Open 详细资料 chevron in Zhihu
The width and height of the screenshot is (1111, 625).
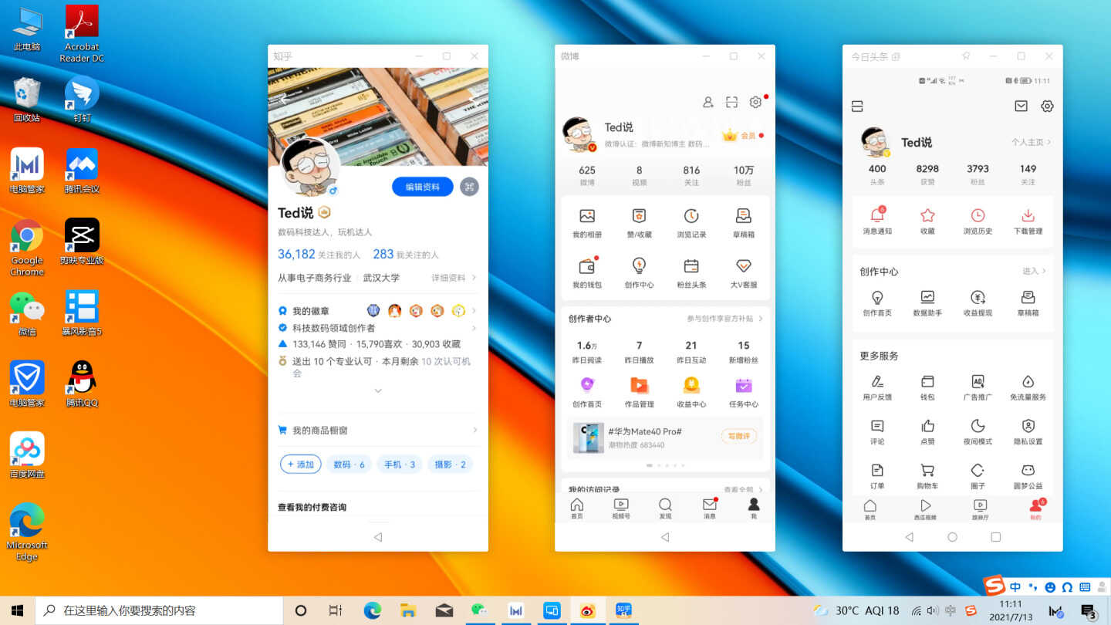pos(474,278)
